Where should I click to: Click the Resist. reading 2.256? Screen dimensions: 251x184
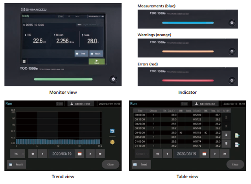[63, 41]
